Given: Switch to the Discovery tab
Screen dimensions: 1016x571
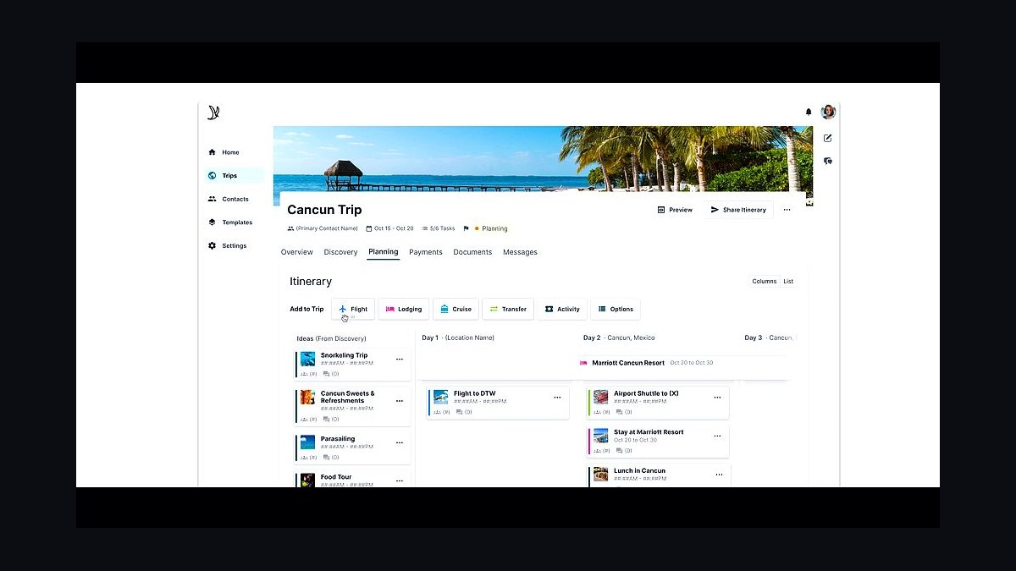Looking at the screenshot, I should pos(340,252).
